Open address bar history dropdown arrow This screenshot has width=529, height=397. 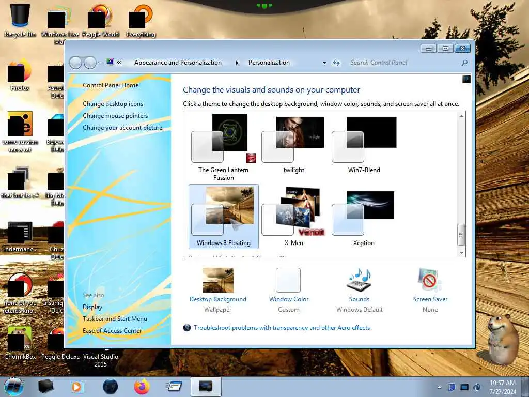pos(324,63)
